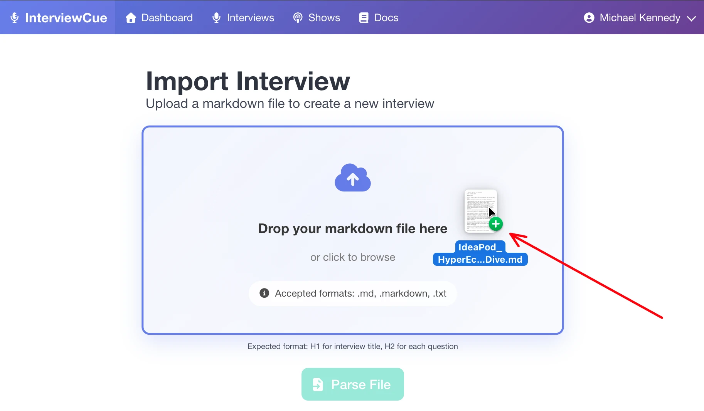Go to the Interviews menu item

click(x=250, y=18)
